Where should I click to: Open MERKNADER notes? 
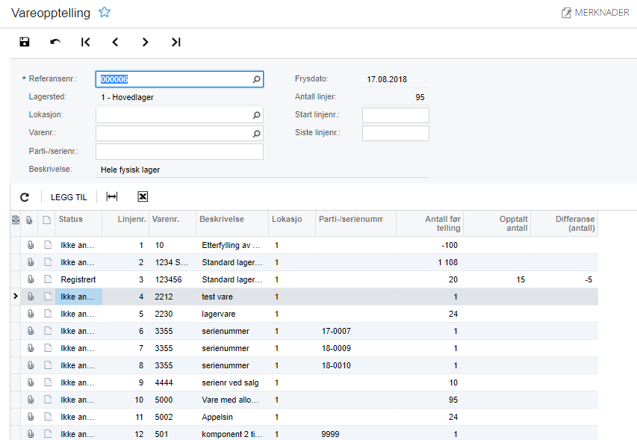(595, 13)
